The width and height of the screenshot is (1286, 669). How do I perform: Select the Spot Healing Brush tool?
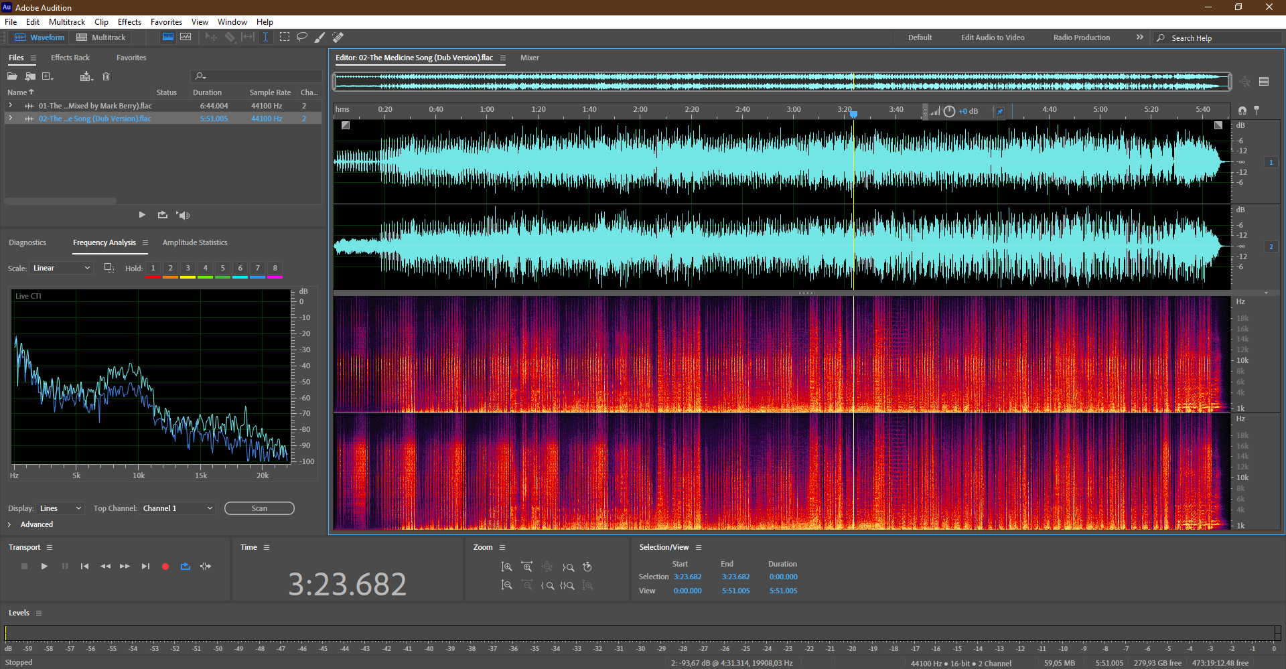coord(338,38)
